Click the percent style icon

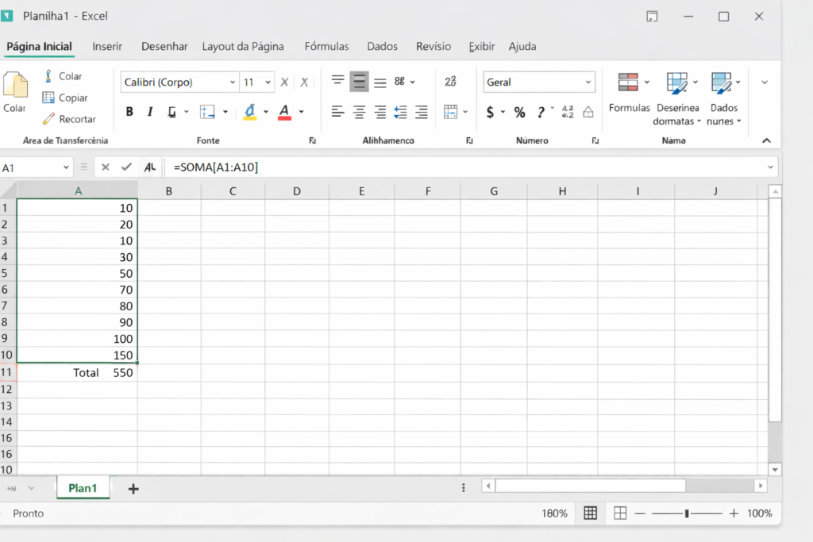coord(519,112)
